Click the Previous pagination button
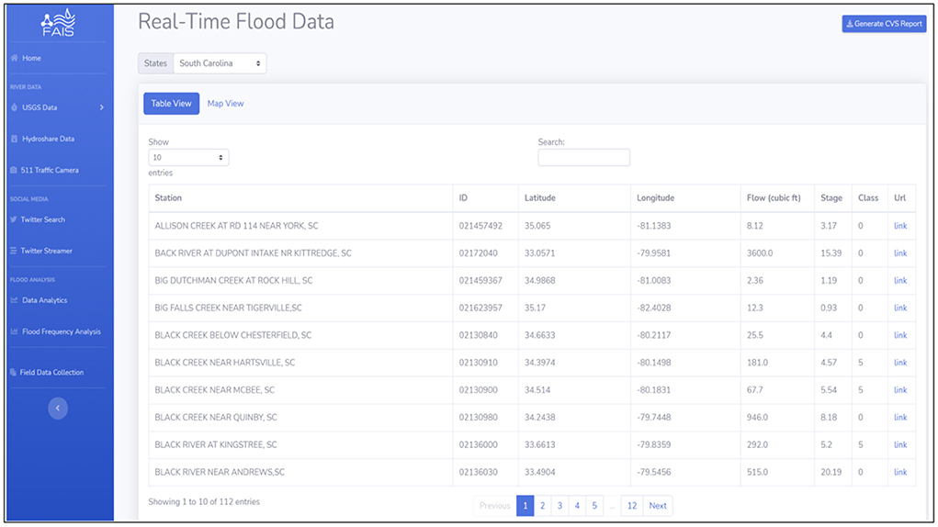Screen dimensions: 938x527 494,506
